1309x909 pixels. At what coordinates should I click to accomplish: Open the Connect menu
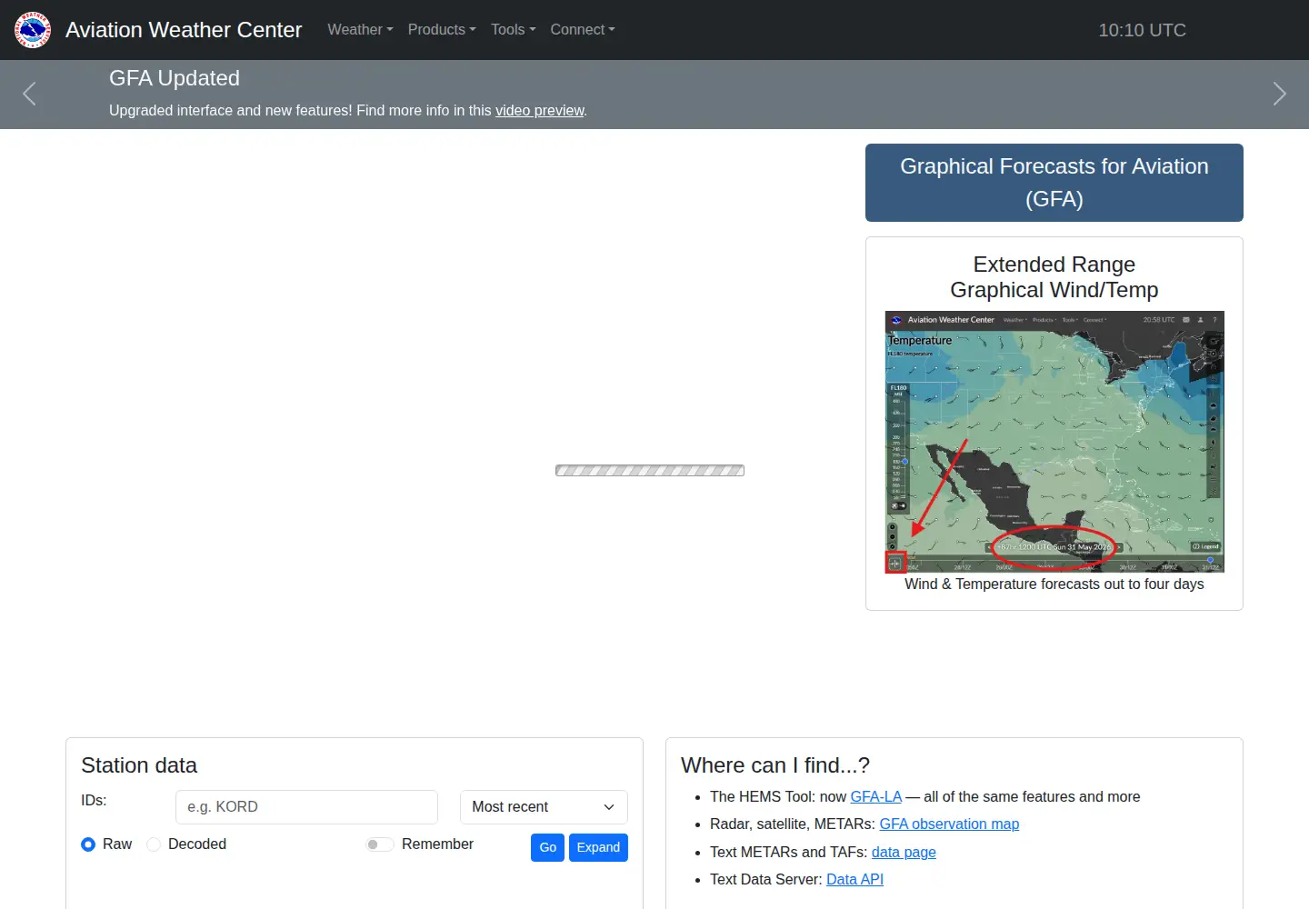click(583, 30)
